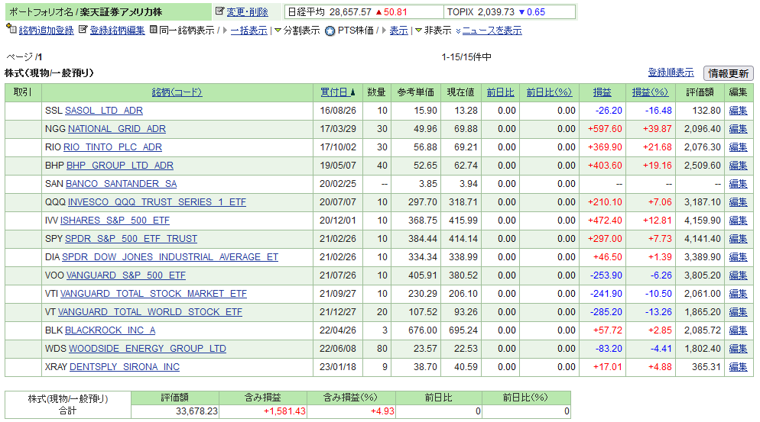Image resolution: width=760 pixels, height=422 pixels.
Task: Open VANGUARD_S&P_500_ETF link
Action: [126, 275]
